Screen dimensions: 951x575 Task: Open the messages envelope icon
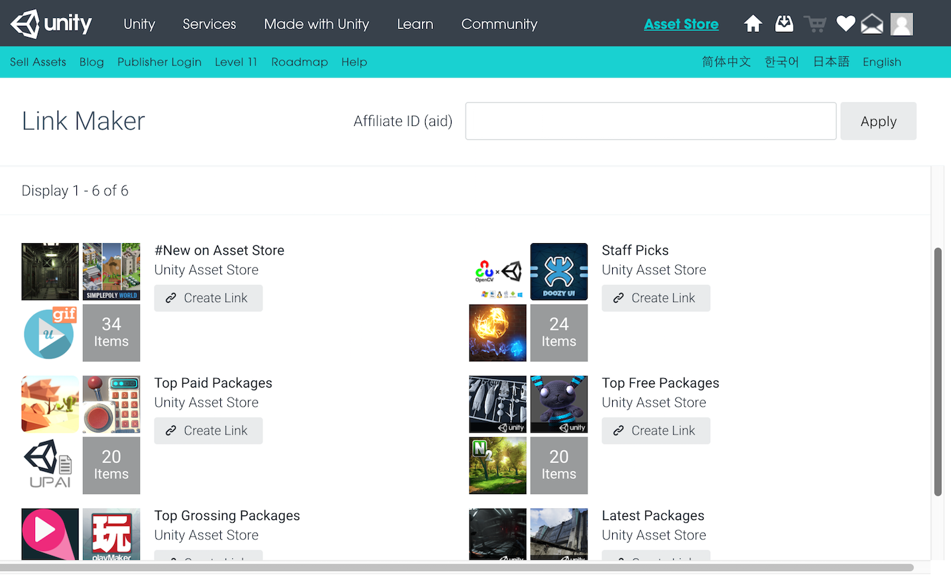(x=872, y=24)
